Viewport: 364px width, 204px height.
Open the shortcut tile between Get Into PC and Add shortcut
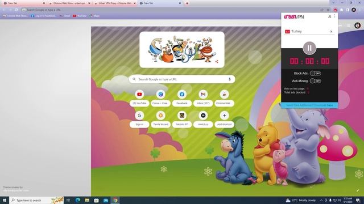[x=203, y=120]
